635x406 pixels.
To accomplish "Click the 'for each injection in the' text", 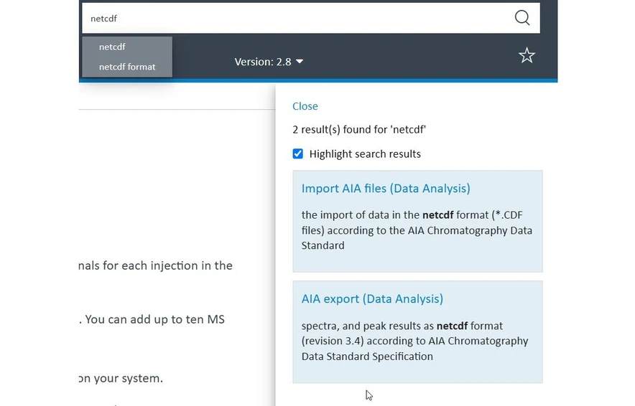I will [168, 265].
